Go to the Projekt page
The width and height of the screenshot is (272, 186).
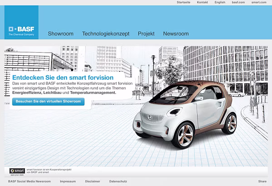click(x=146, y=34)
